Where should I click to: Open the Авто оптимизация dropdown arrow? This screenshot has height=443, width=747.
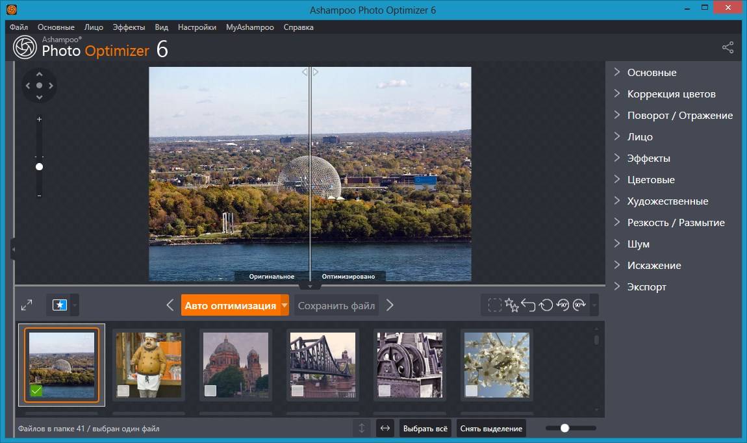coord(285,305)
